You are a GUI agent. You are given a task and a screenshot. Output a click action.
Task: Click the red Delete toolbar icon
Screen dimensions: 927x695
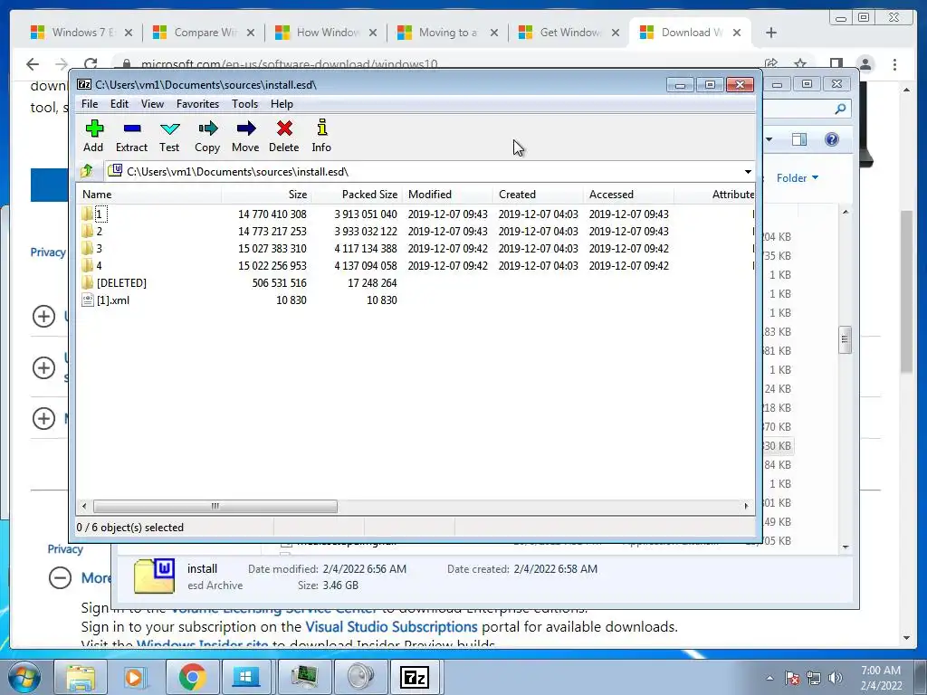[x=283, y=136]
